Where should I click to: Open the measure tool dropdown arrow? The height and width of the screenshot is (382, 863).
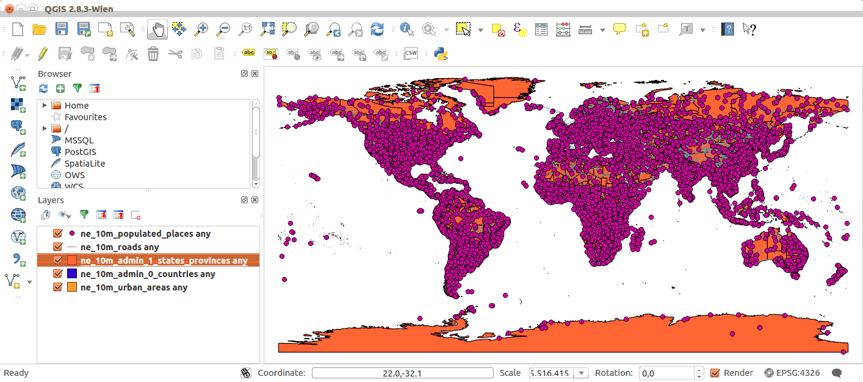point(601,29)
